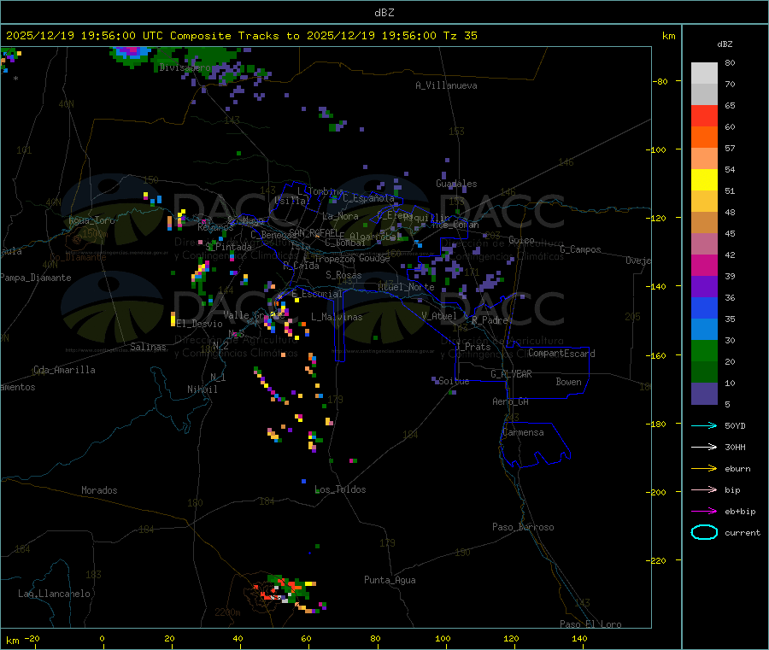Click the dBZ title at top
The height and width of the screenshot is (650, 769).
pyautogui.click(x=384, y=12)
